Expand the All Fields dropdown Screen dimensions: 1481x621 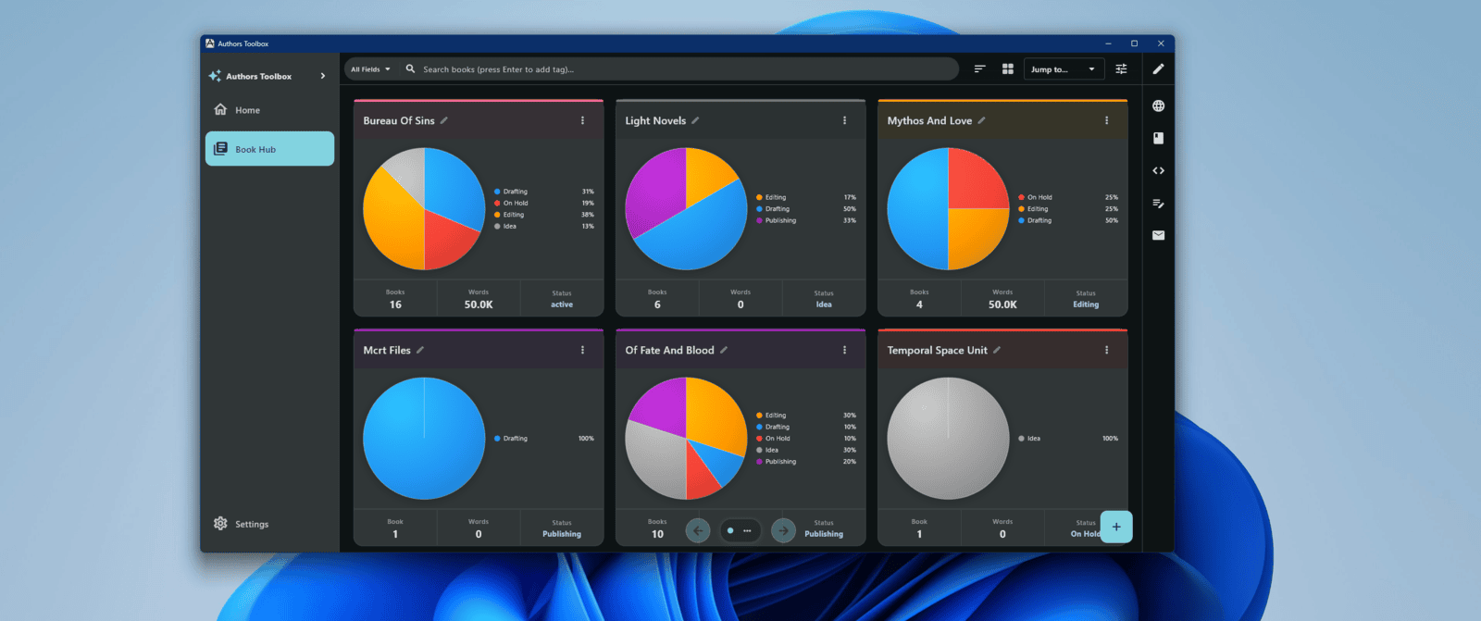tap(370, 69)
